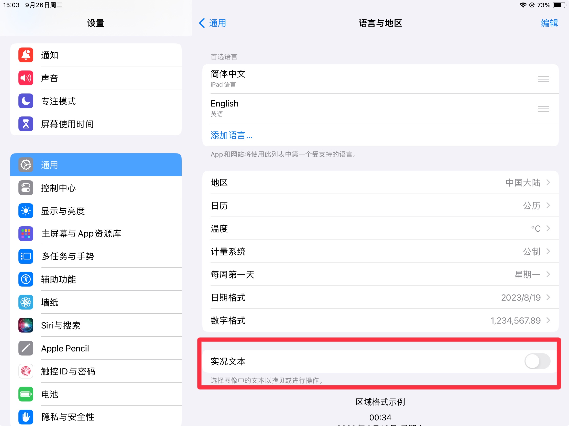Tap the Touch ID fingerprint icon
This screenshot has width=569, height=426.
pyautogui.click(x=26, y=371)
